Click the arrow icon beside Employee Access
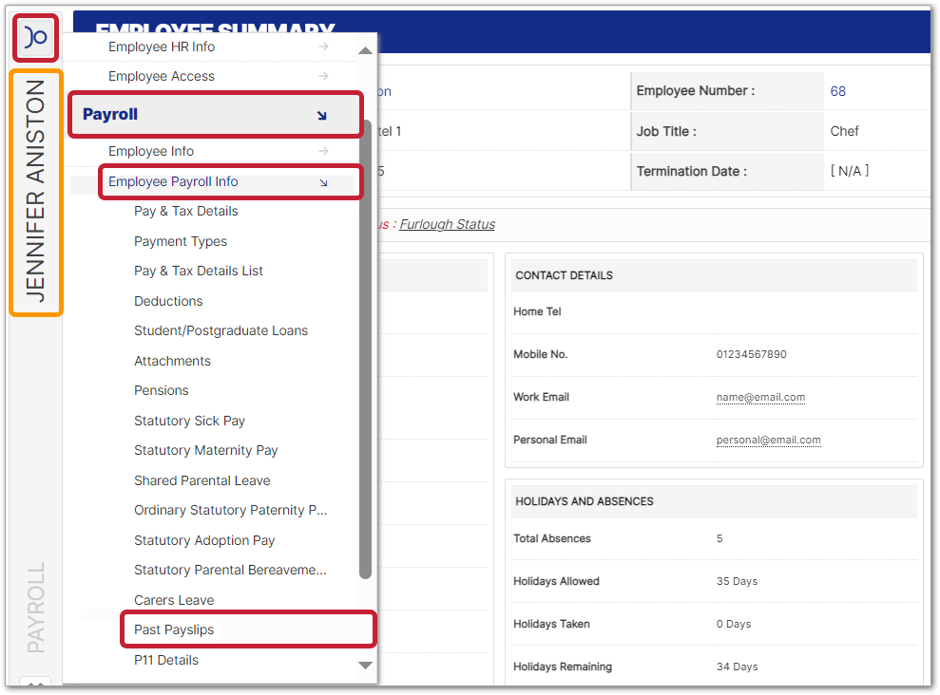This screenshot has width=940, height=695. (323, 76)
